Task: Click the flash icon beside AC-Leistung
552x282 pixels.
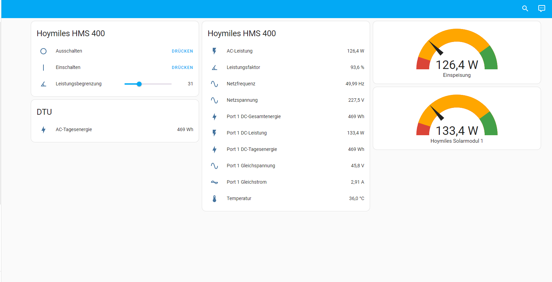Action: [214, 51]
